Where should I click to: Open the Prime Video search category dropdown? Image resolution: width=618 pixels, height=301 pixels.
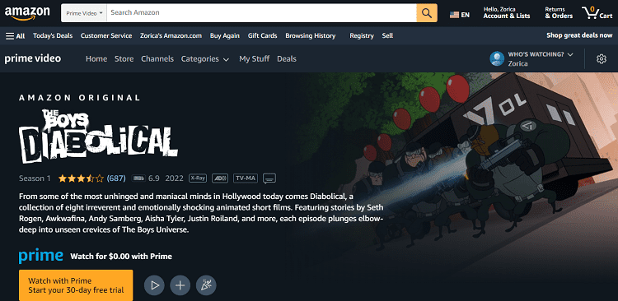[x=84, y=13]
